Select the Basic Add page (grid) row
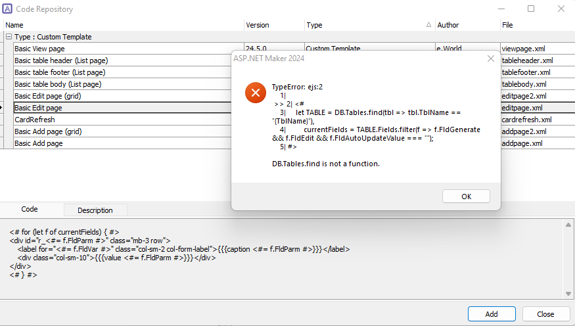This screenshot has height=326, width=575. (x=123, y=131)
